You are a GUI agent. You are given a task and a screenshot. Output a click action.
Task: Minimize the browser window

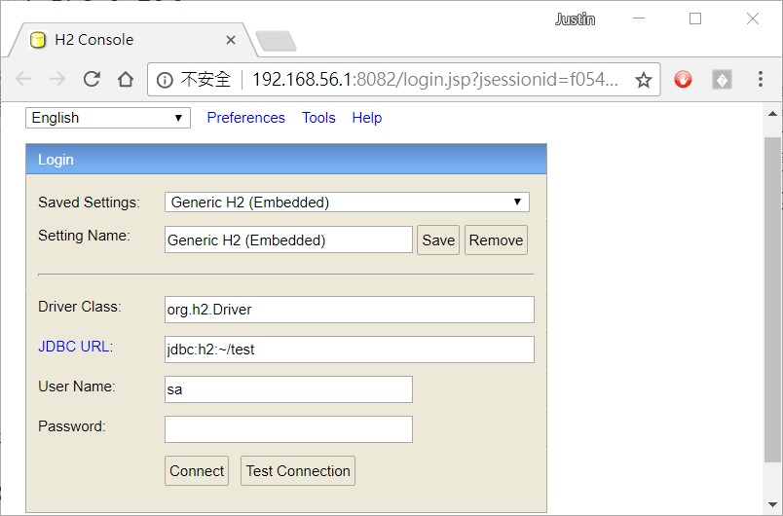(x=639, y=18)
